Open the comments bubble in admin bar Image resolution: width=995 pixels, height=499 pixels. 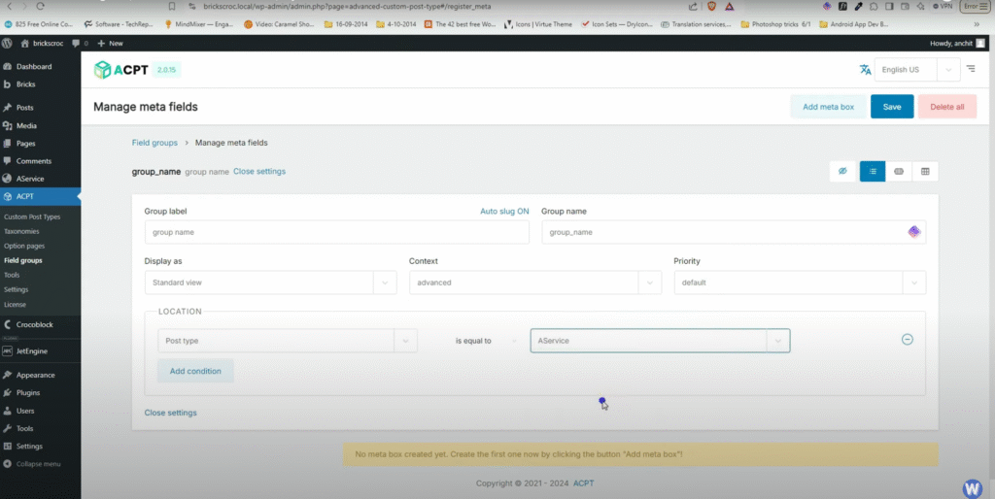pos(80,43)
